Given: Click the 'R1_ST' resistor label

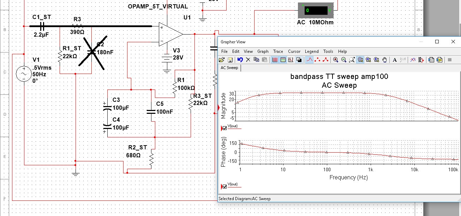Looking at the screenshot, I should (72, 48).
